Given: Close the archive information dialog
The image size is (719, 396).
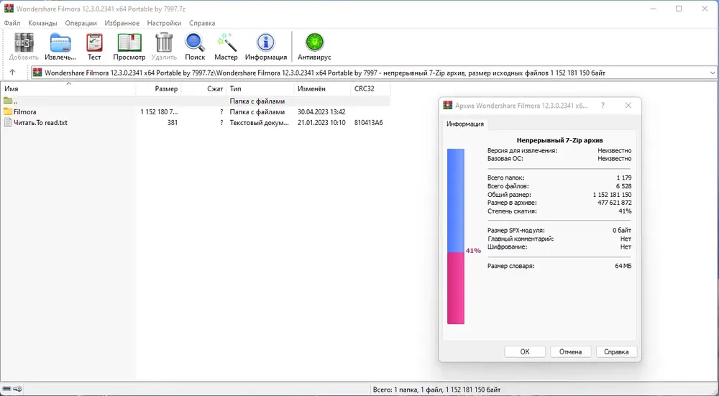Looking at the screenshot, I should 628,106.
